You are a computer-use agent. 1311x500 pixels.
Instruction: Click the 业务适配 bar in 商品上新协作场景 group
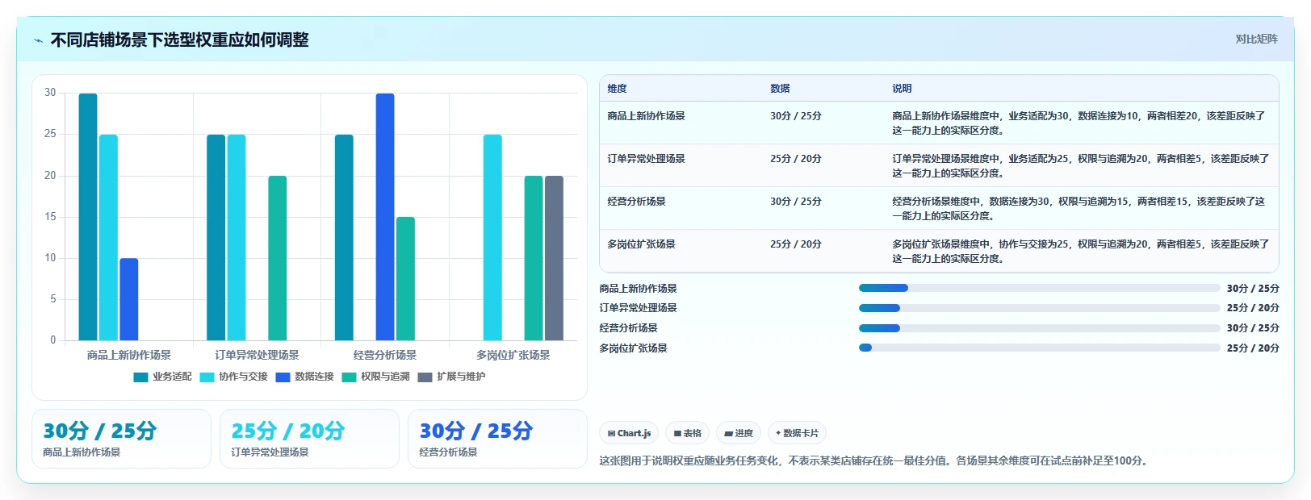point(88,217)
